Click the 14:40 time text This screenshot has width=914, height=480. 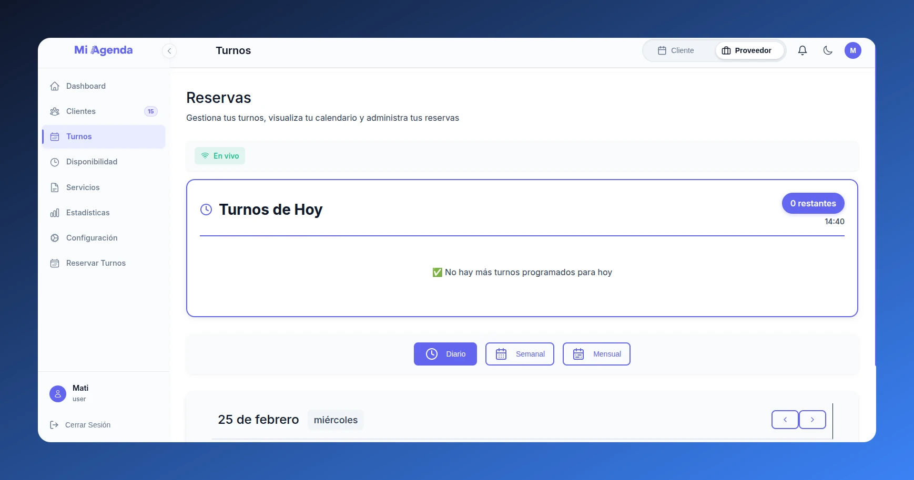click(835, 222)
